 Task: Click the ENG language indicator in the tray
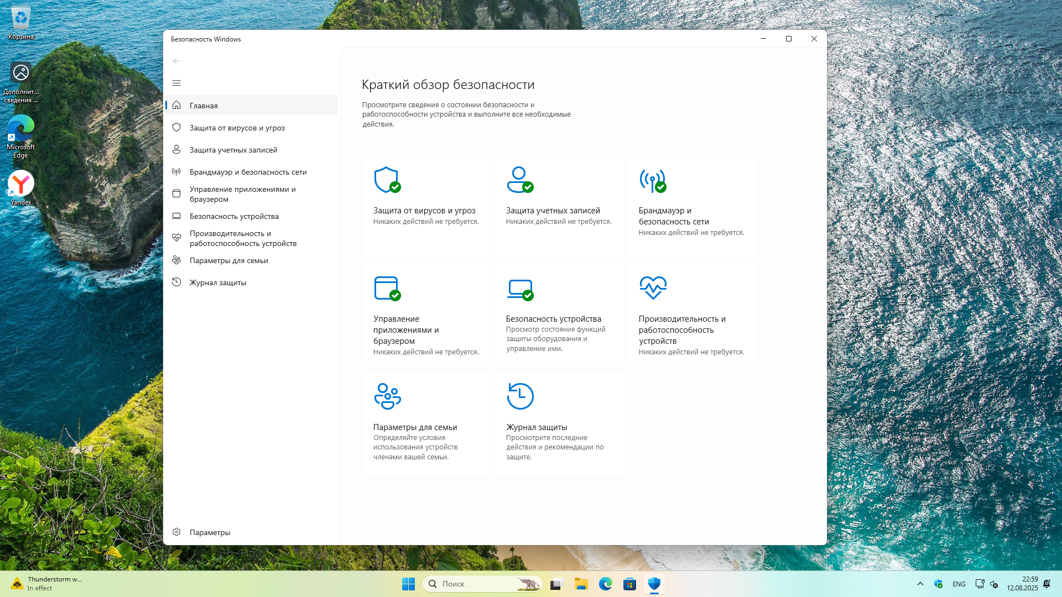(x=959, y=584)
